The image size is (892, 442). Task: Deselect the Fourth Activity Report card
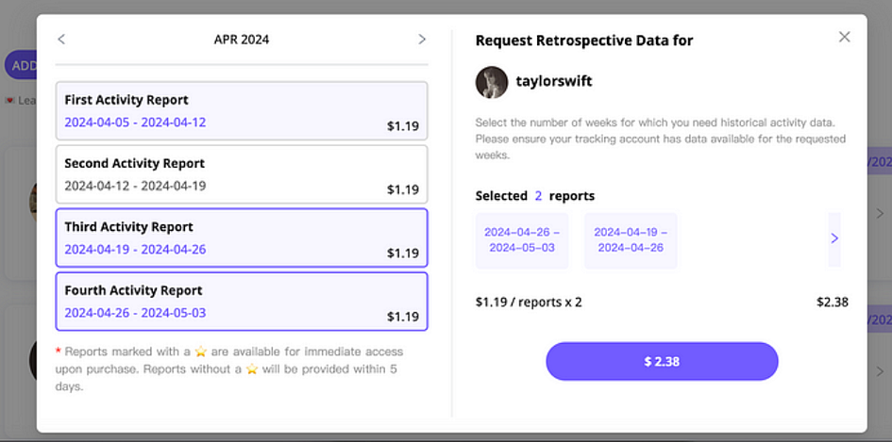pos(242,302)
